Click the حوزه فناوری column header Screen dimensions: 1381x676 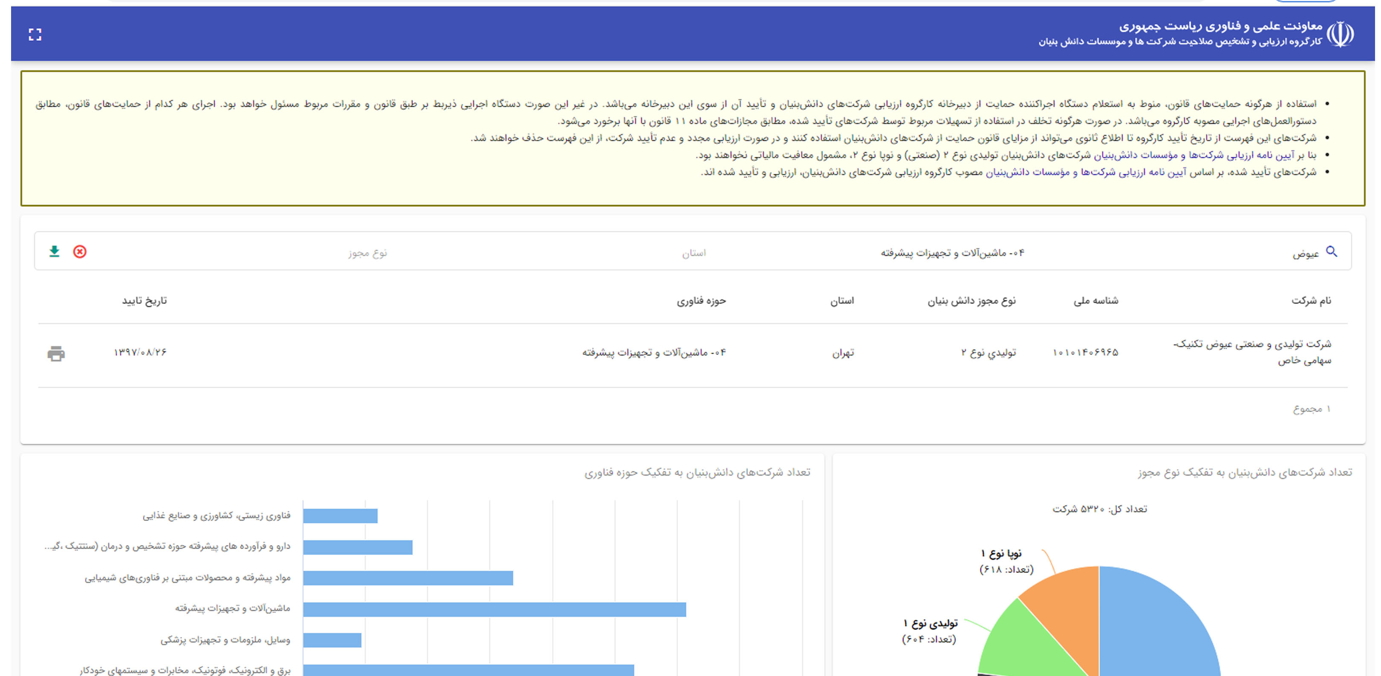coord(701,301)
